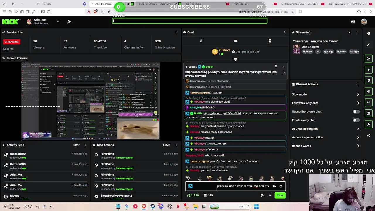This screenshot has width=375, height=211.
Task: Click the Brave shields lion icon
Action: coord(95,12)
